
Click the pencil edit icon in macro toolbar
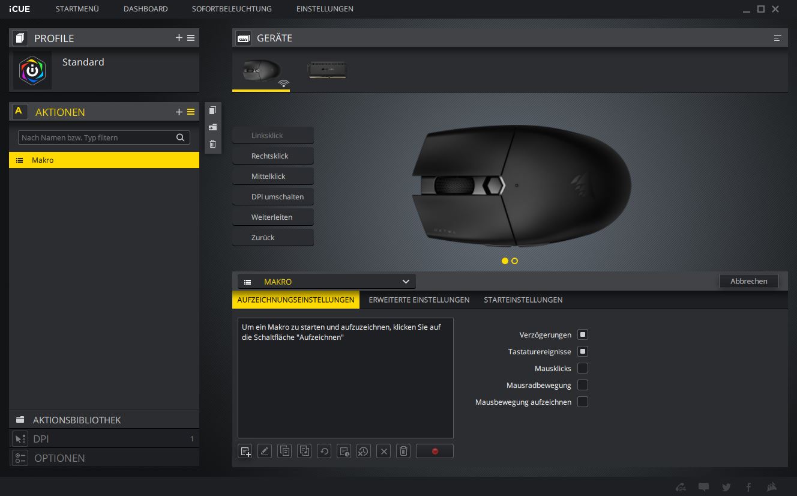click(265, 451)
